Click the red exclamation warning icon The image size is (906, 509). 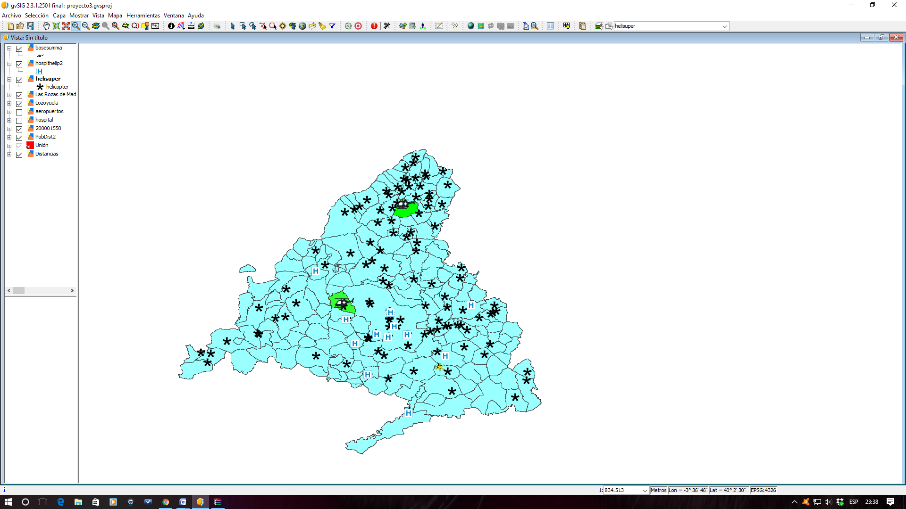[x=374, y=26]
